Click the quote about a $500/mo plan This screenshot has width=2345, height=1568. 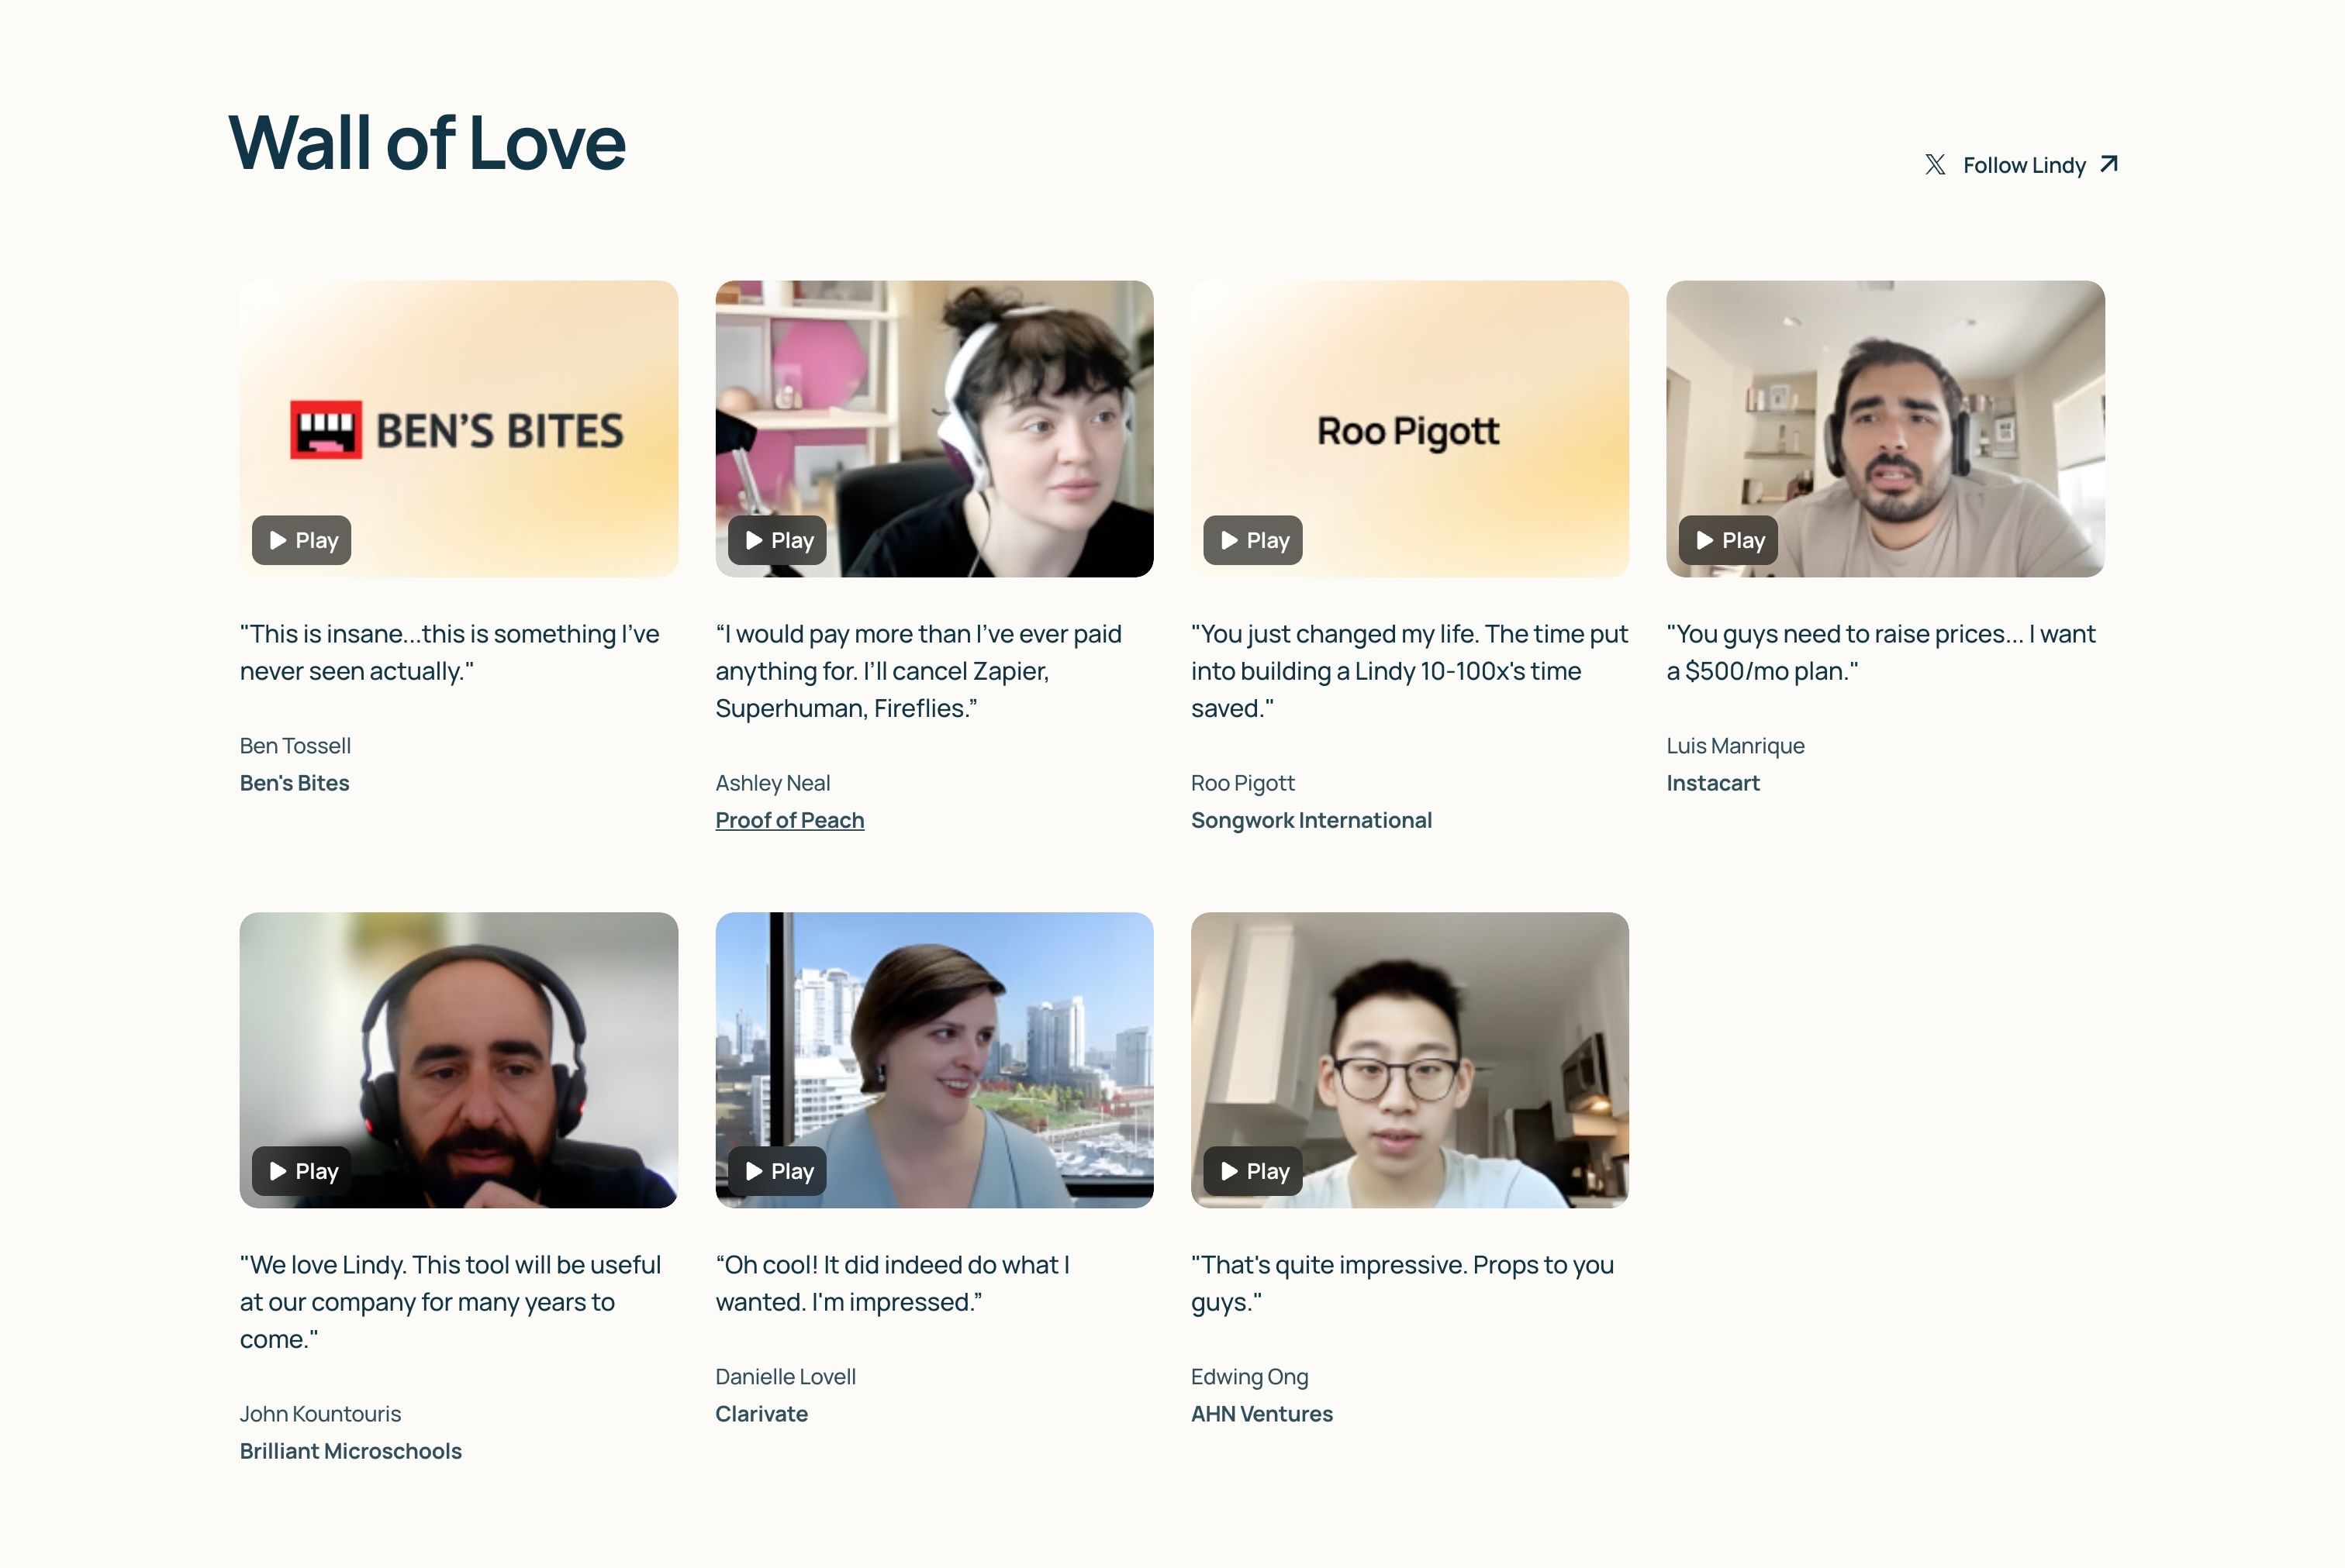pyautogui.click(x=1880, y=652)
